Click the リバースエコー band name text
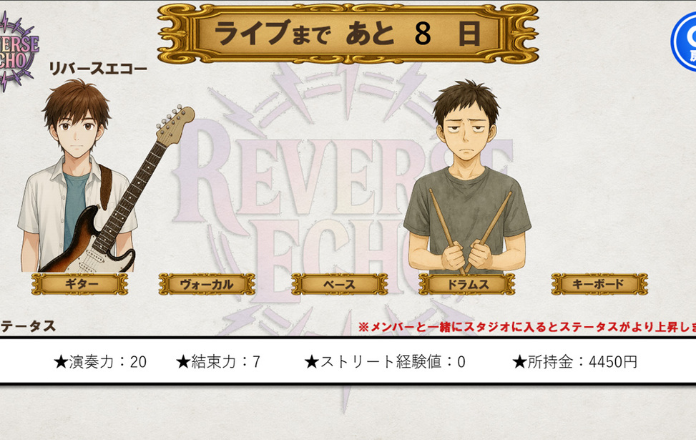 (x=98, y=69)
